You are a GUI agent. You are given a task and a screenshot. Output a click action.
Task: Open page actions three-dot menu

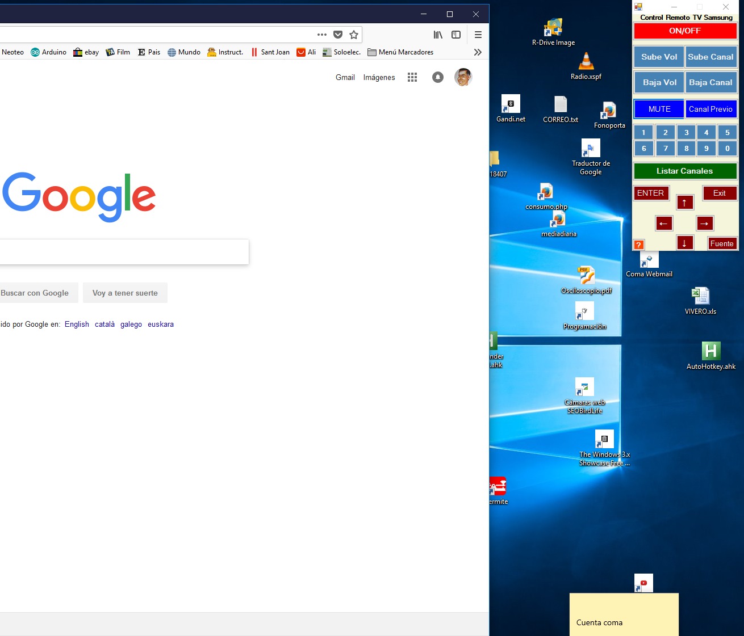tap(322, 35)
